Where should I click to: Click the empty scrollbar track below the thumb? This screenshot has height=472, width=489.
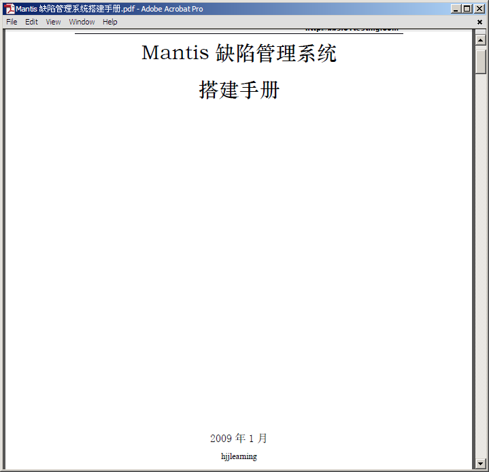tap(481, 272)
